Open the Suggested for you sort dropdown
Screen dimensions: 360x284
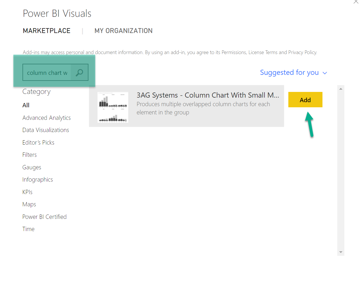pos(293,73)
